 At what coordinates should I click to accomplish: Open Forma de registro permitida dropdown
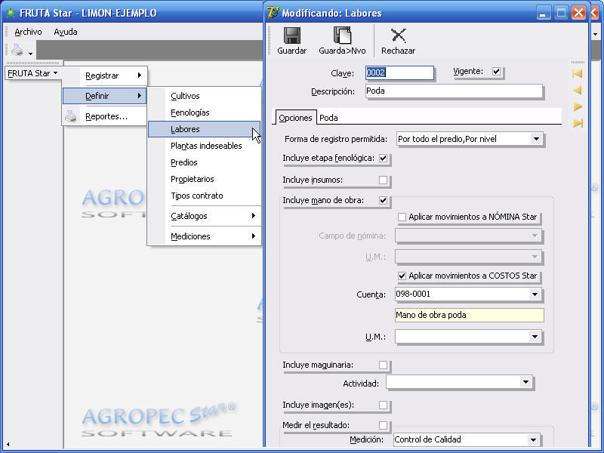coord(536,139)
